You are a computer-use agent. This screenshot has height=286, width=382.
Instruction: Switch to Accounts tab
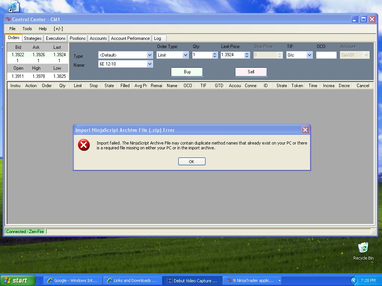click(98, 38)
